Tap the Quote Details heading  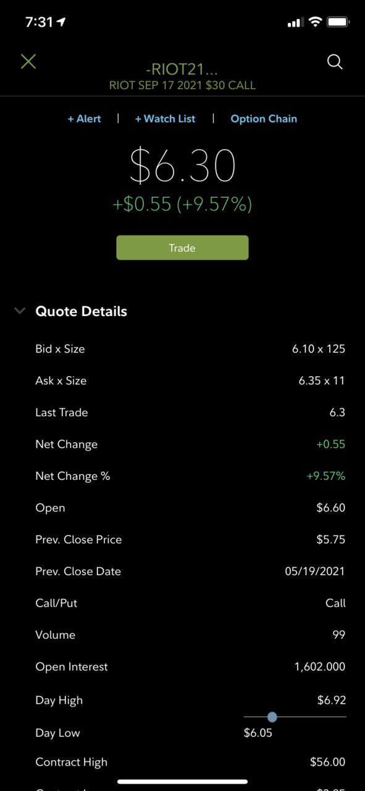(x=82, y=311)
